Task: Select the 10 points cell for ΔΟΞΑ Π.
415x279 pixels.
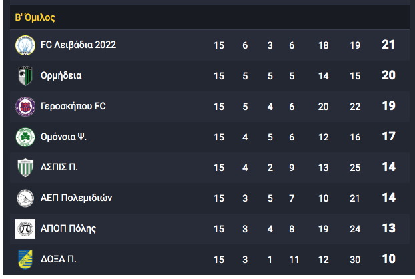Action: pos(388,259)
